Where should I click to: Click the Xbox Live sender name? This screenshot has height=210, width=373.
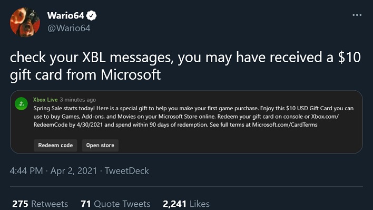tap(45, 100)
